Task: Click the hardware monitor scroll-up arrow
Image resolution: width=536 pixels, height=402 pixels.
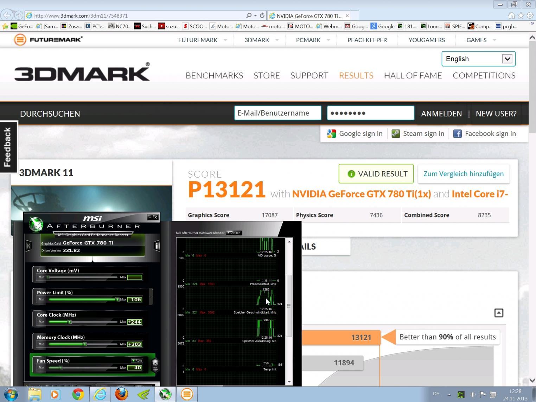Action: pyautogui.click(x=289, y=242)
